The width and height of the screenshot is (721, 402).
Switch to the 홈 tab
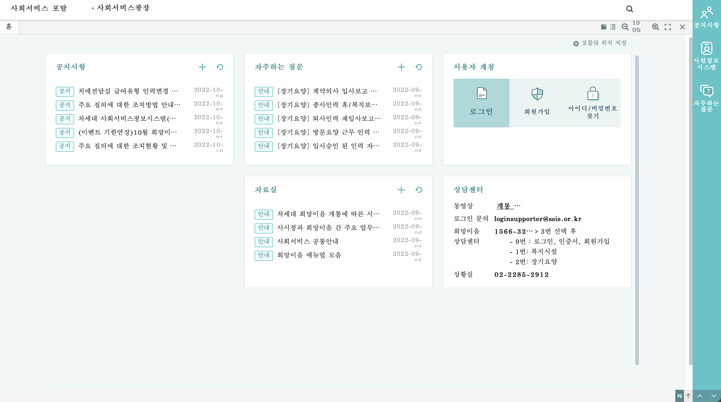click(x=9, y=27)
